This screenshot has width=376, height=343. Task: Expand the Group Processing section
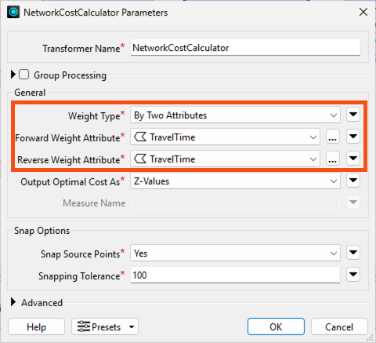[13, 75]
